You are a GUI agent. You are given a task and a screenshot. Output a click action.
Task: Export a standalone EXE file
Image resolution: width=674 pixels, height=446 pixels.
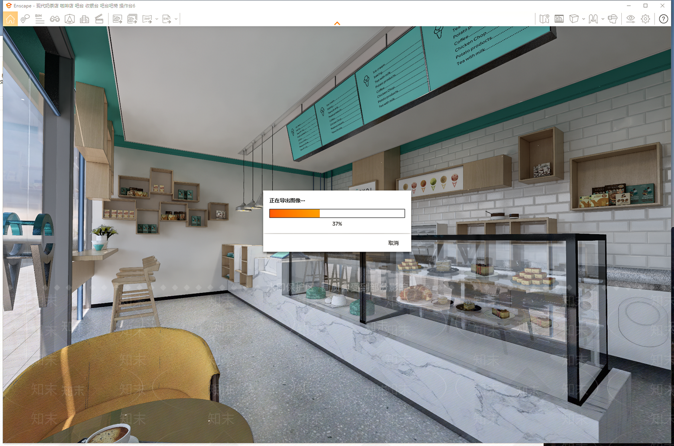click(167, 19)
